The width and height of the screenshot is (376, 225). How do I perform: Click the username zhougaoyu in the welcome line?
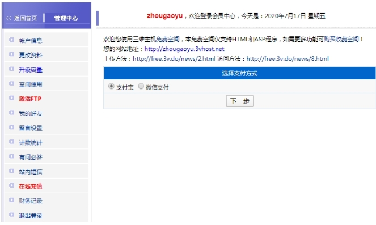point(164,16)
